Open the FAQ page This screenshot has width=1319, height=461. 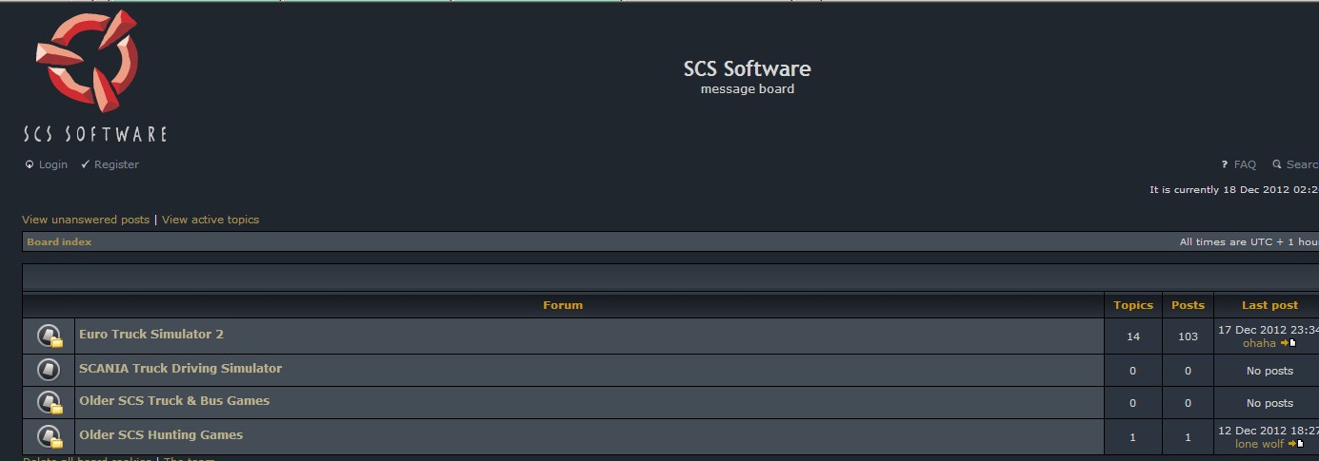1244,164
